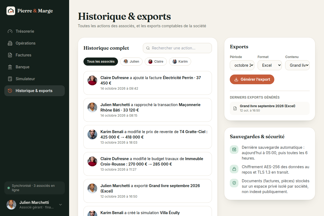This screenshot has width=324, height=216.
Task: Open the Maçonnerie Rhône Bâti transaction entry
Action: pos(148,110)
